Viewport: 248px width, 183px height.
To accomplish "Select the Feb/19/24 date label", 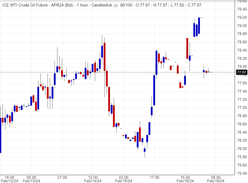I will click(x=216, y=181).
